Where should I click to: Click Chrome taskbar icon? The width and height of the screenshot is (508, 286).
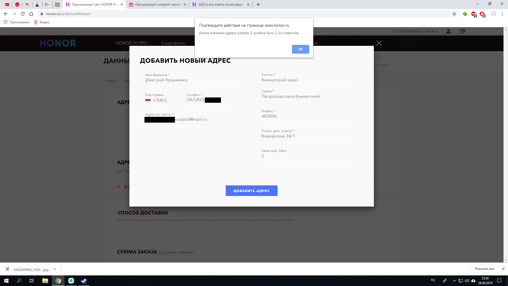(x=58, y=281)
